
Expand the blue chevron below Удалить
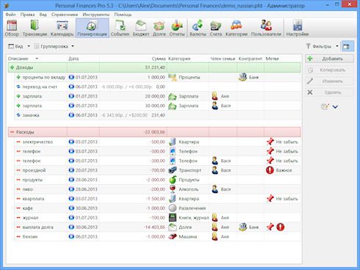[x=335, y=107]
